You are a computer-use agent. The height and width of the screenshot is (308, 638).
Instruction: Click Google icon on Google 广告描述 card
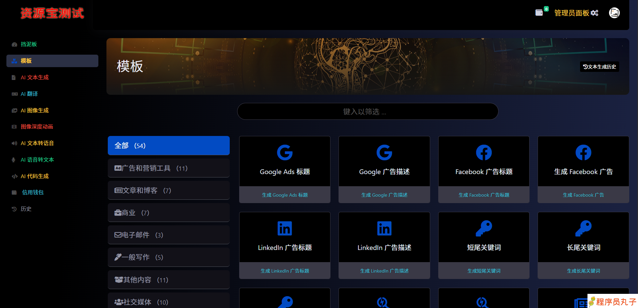click(x=384, y=152)
